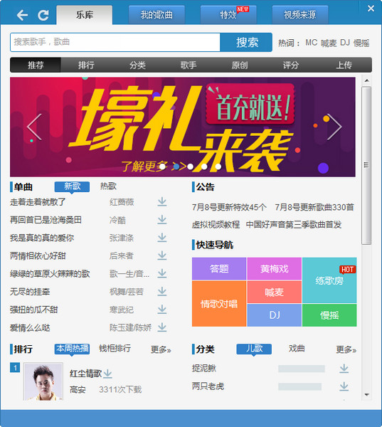The width and height of the screenshot is (382, 427).
Task: Click the 搜索 button
Action: pyautogui.click(x=246, y=42)
